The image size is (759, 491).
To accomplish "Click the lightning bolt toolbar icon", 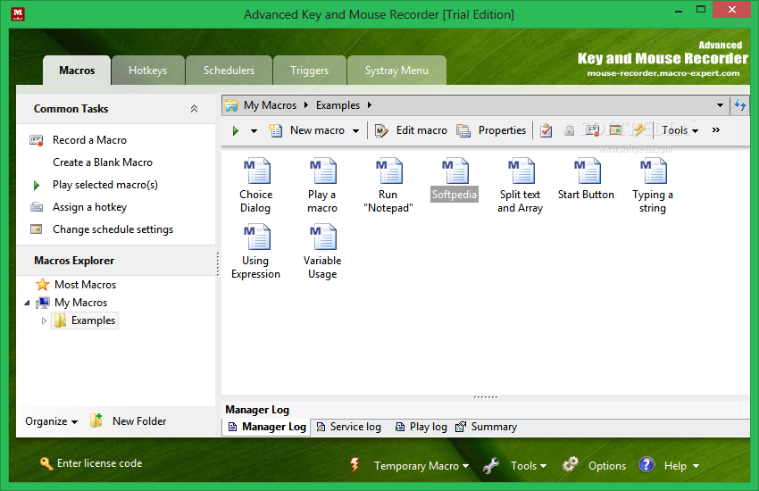I will click(639, 129).
